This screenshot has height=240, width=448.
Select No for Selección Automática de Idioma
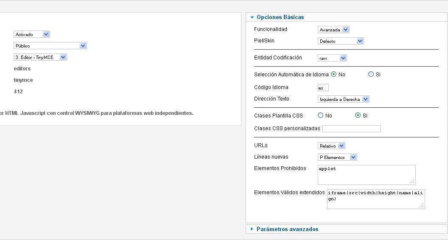pos(334,74)
